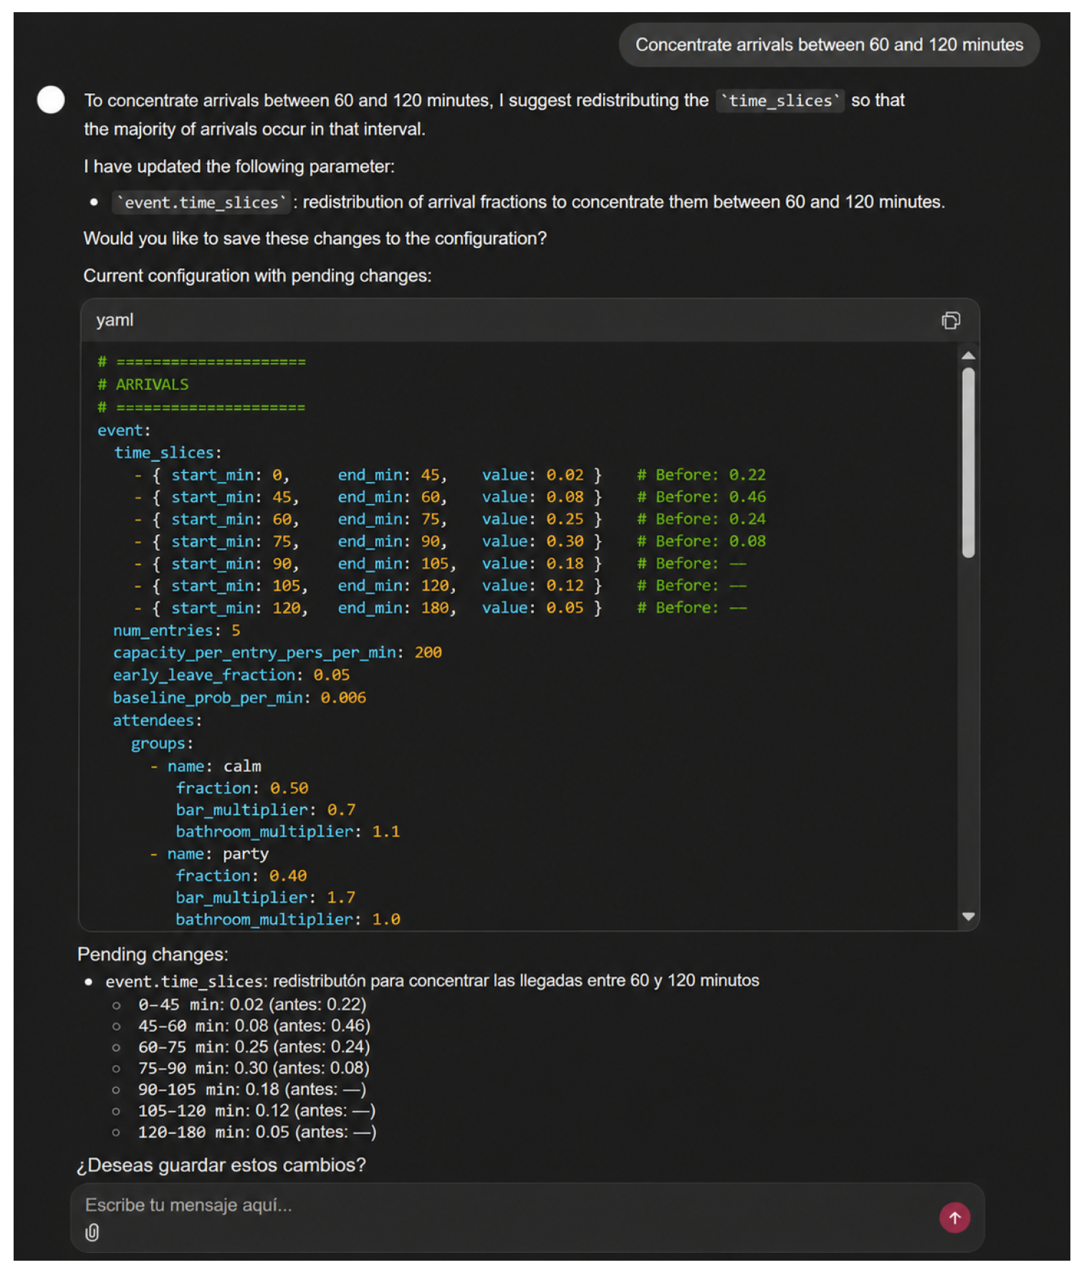Click the '# ARRIVALS' comment line
The image size is (1084, 1270).
coord(143,385)
